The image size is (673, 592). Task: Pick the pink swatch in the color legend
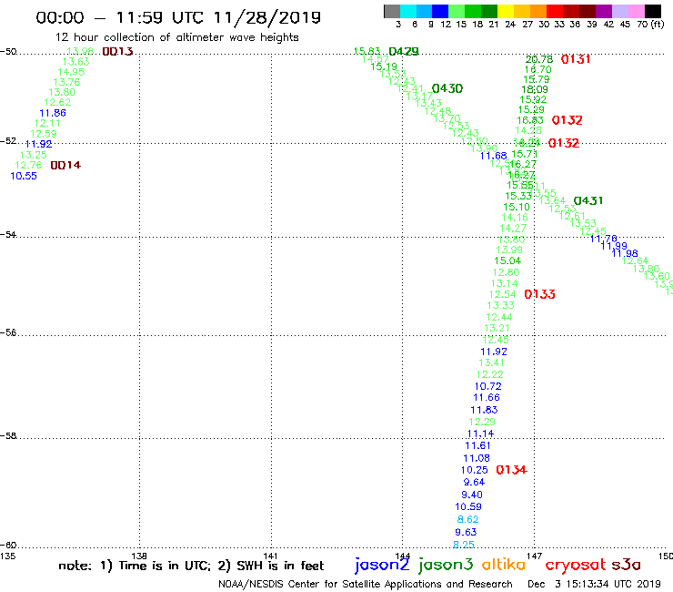click(x=636, y=11)
